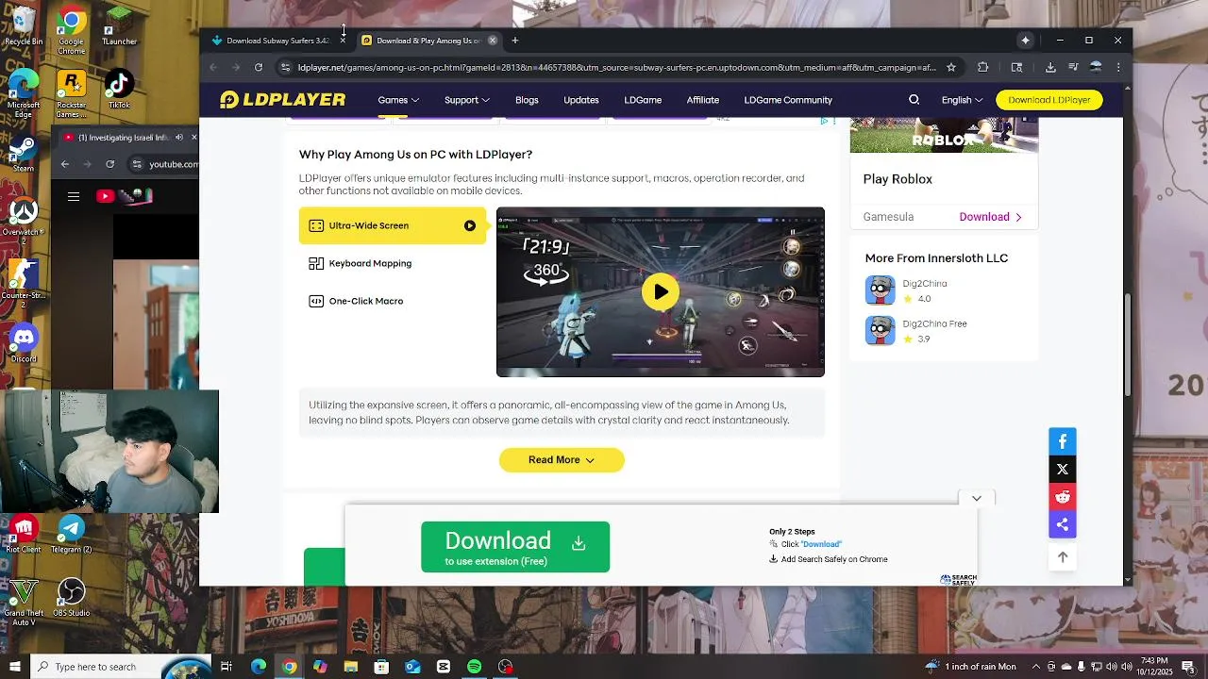Viewport: 1208px width, 679px height.
Task: Open the general share icon
Action: [x=1063, y=524]
